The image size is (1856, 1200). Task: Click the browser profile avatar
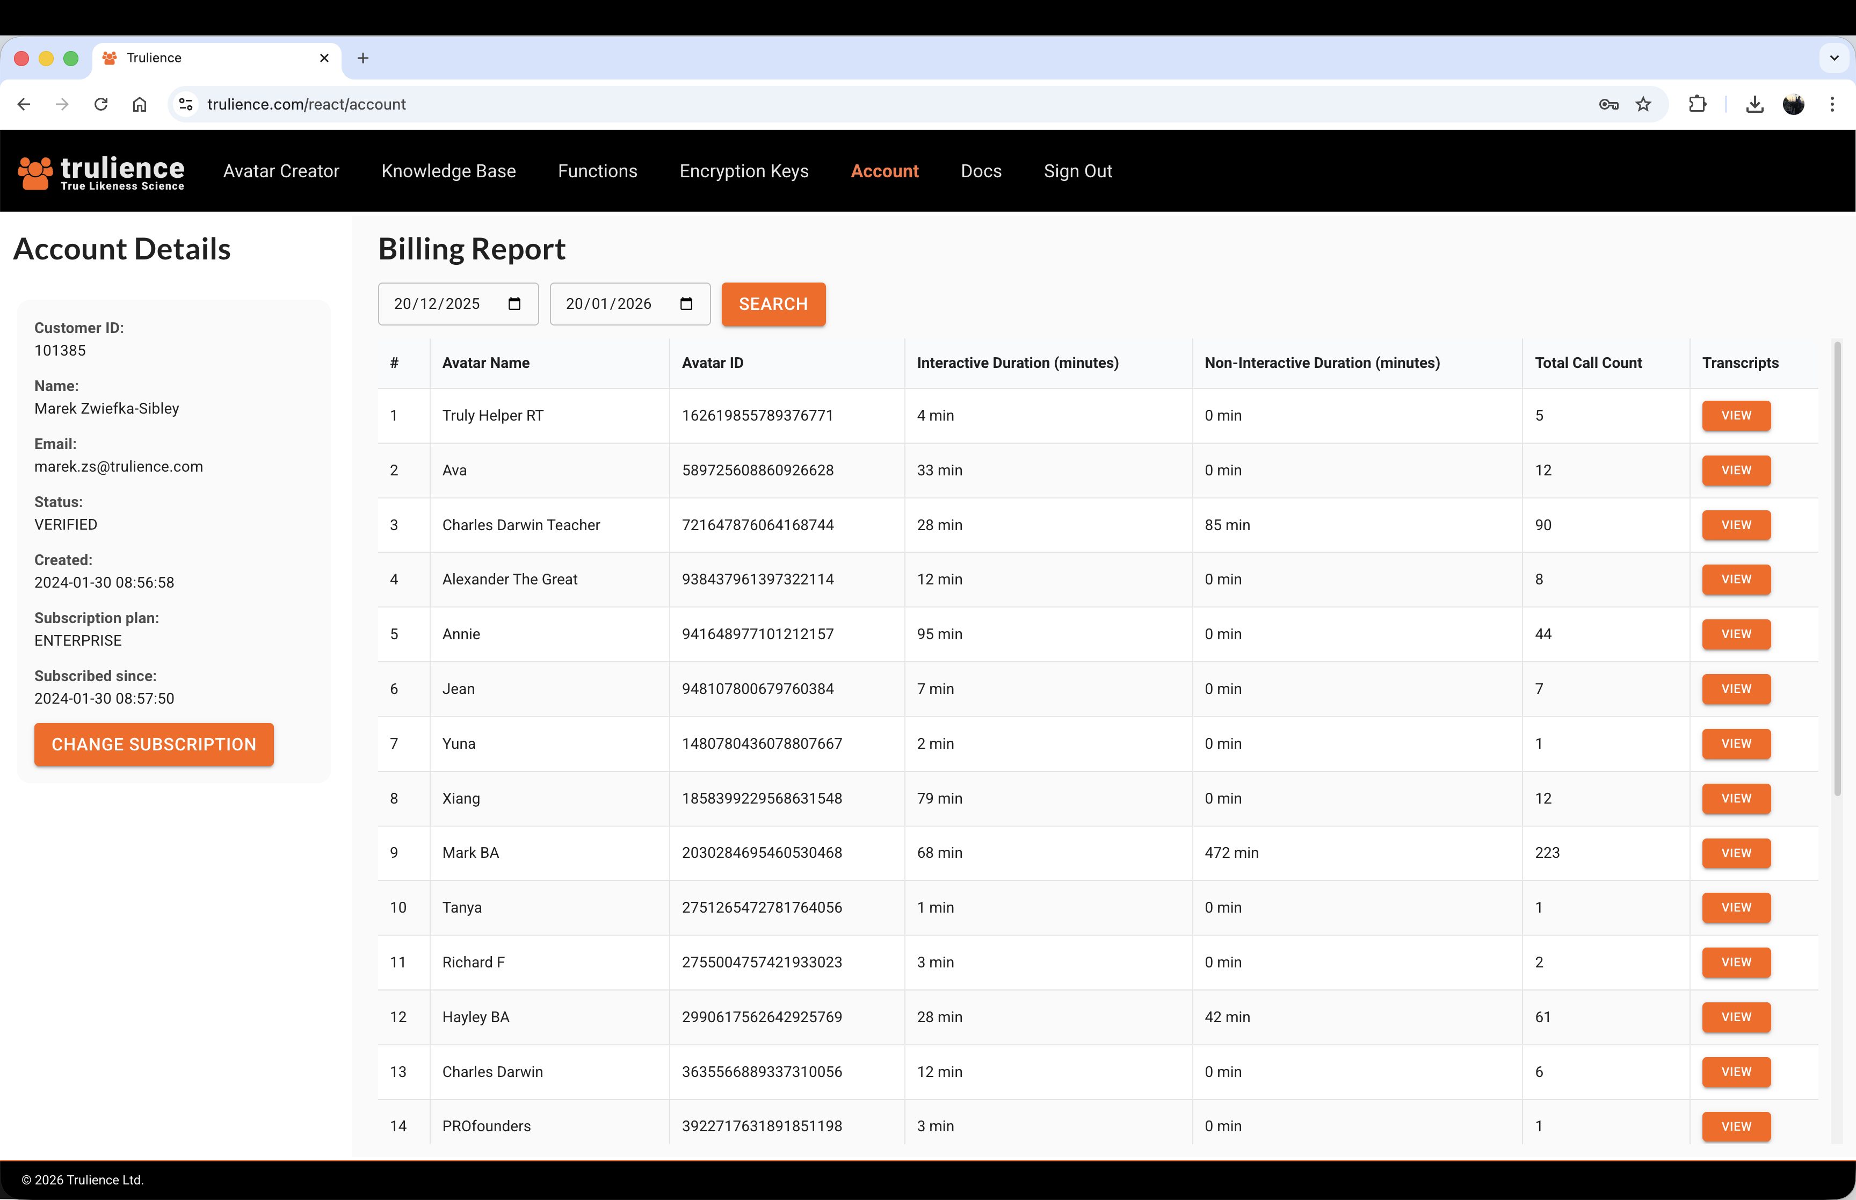(x=1794, y=104)
